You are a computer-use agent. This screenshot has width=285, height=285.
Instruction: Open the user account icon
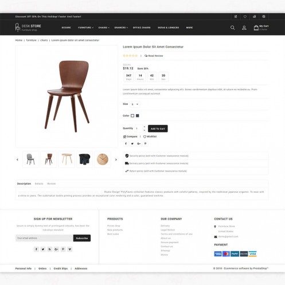pos(244,28)
